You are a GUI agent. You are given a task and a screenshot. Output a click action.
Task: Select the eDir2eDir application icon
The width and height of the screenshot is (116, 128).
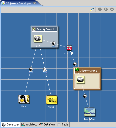tap(69, 48)
